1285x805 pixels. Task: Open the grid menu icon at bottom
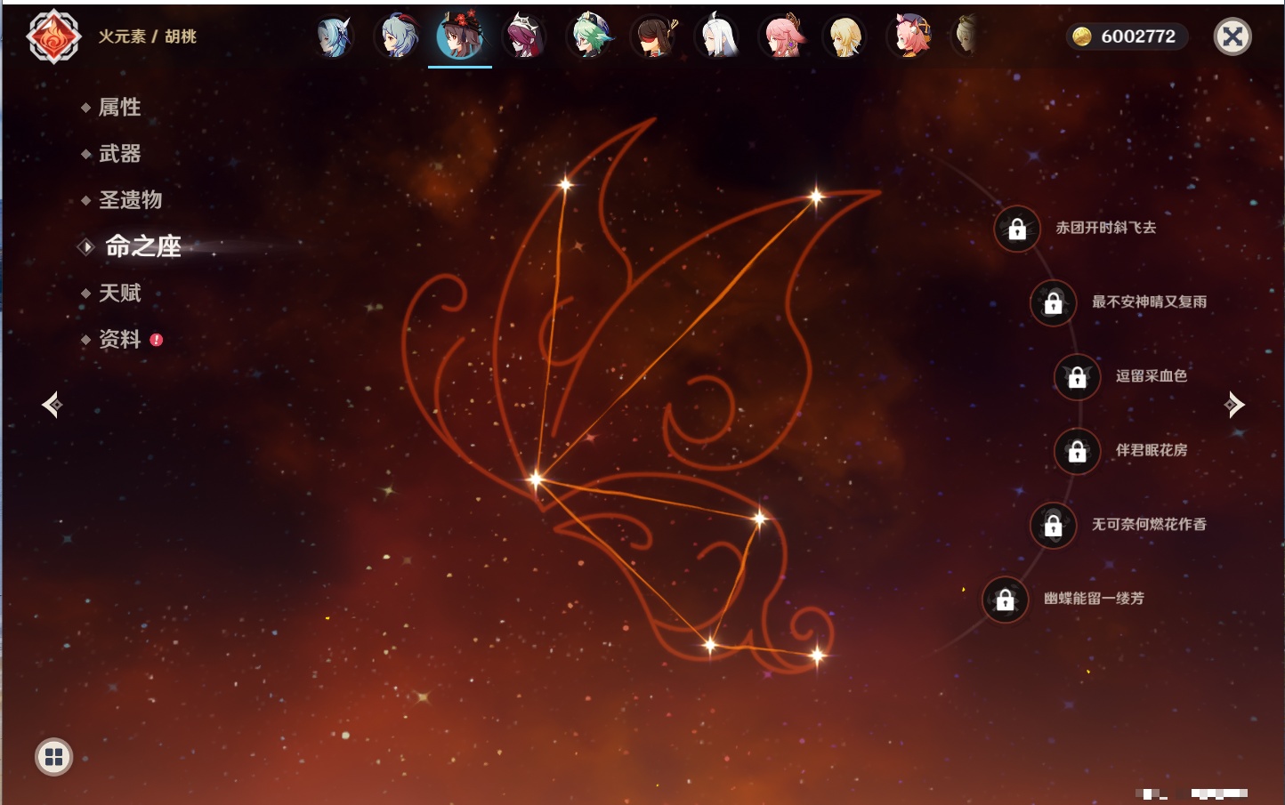click(x=53, y=757)
